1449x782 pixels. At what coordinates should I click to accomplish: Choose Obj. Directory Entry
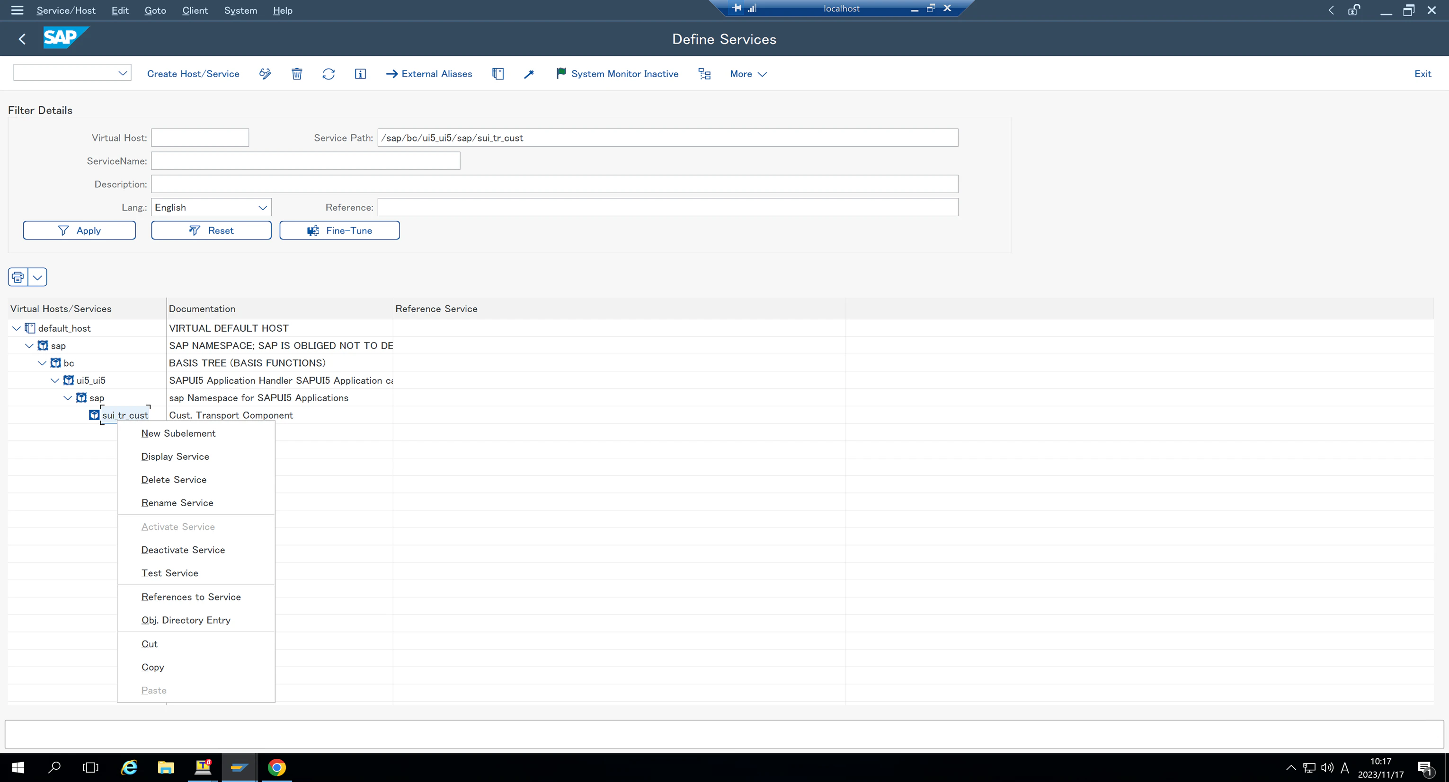point(196,620)
